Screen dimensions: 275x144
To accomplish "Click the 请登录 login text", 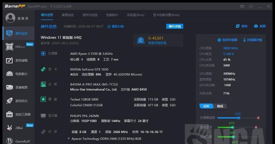I will point(23,18).
